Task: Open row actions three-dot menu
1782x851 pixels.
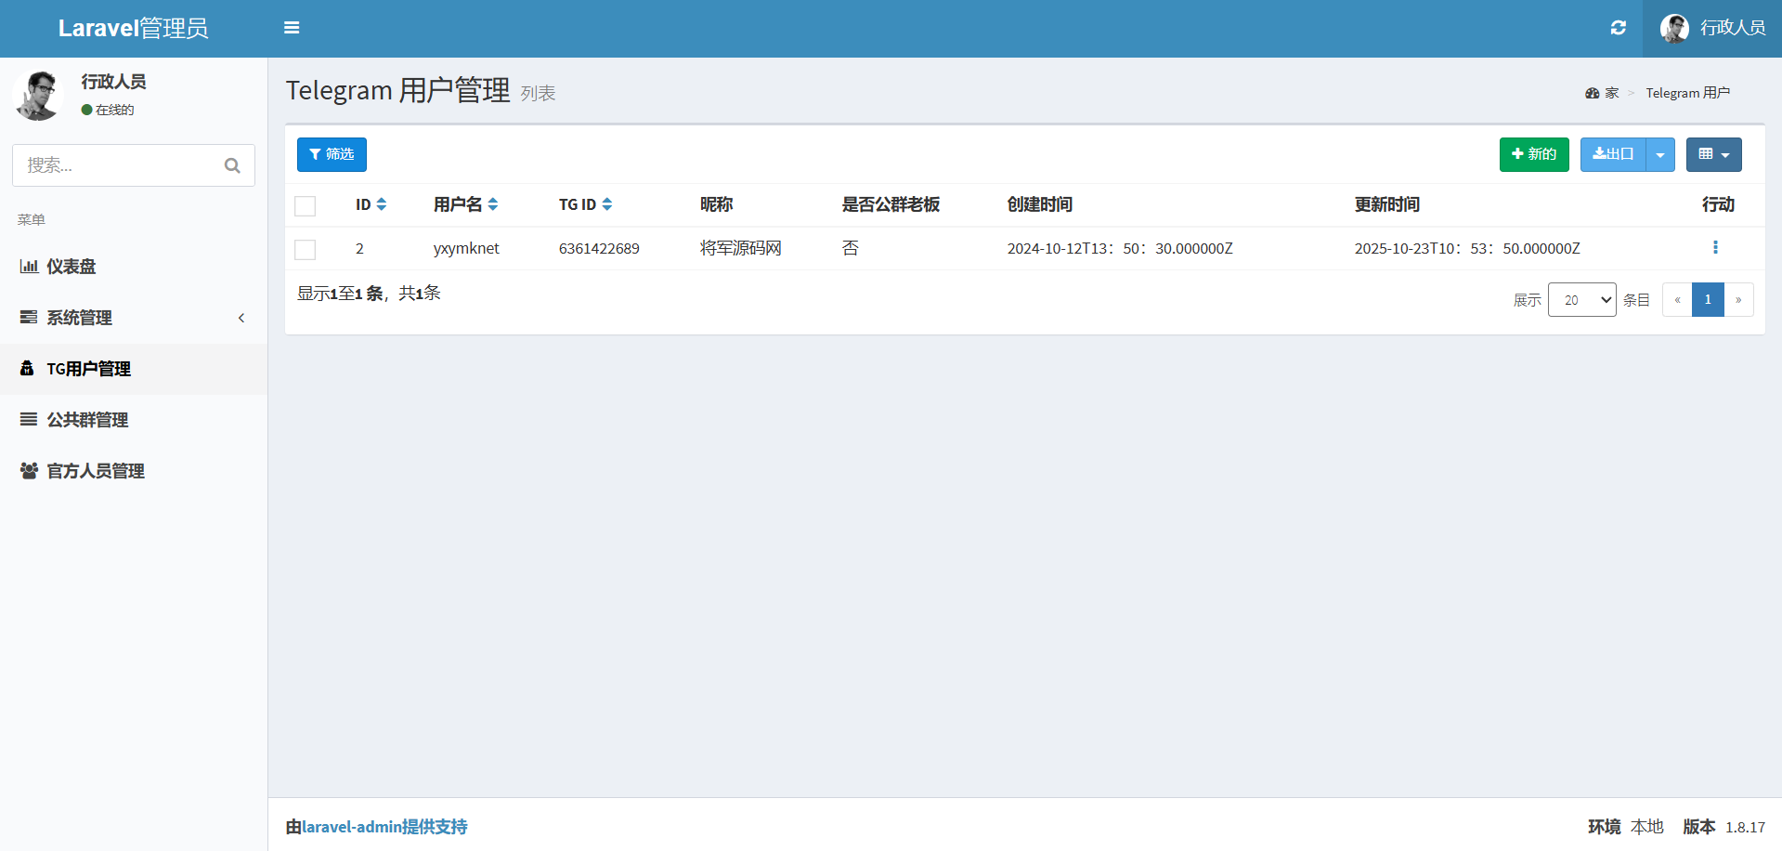Action: [x=1714, y=248]
